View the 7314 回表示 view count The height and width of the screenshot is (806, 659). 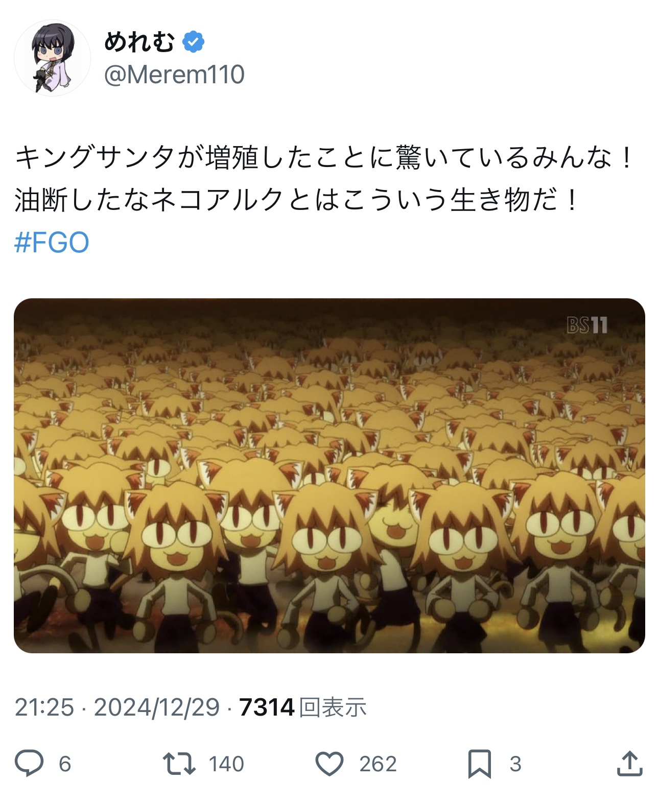(x=303, y=707)
